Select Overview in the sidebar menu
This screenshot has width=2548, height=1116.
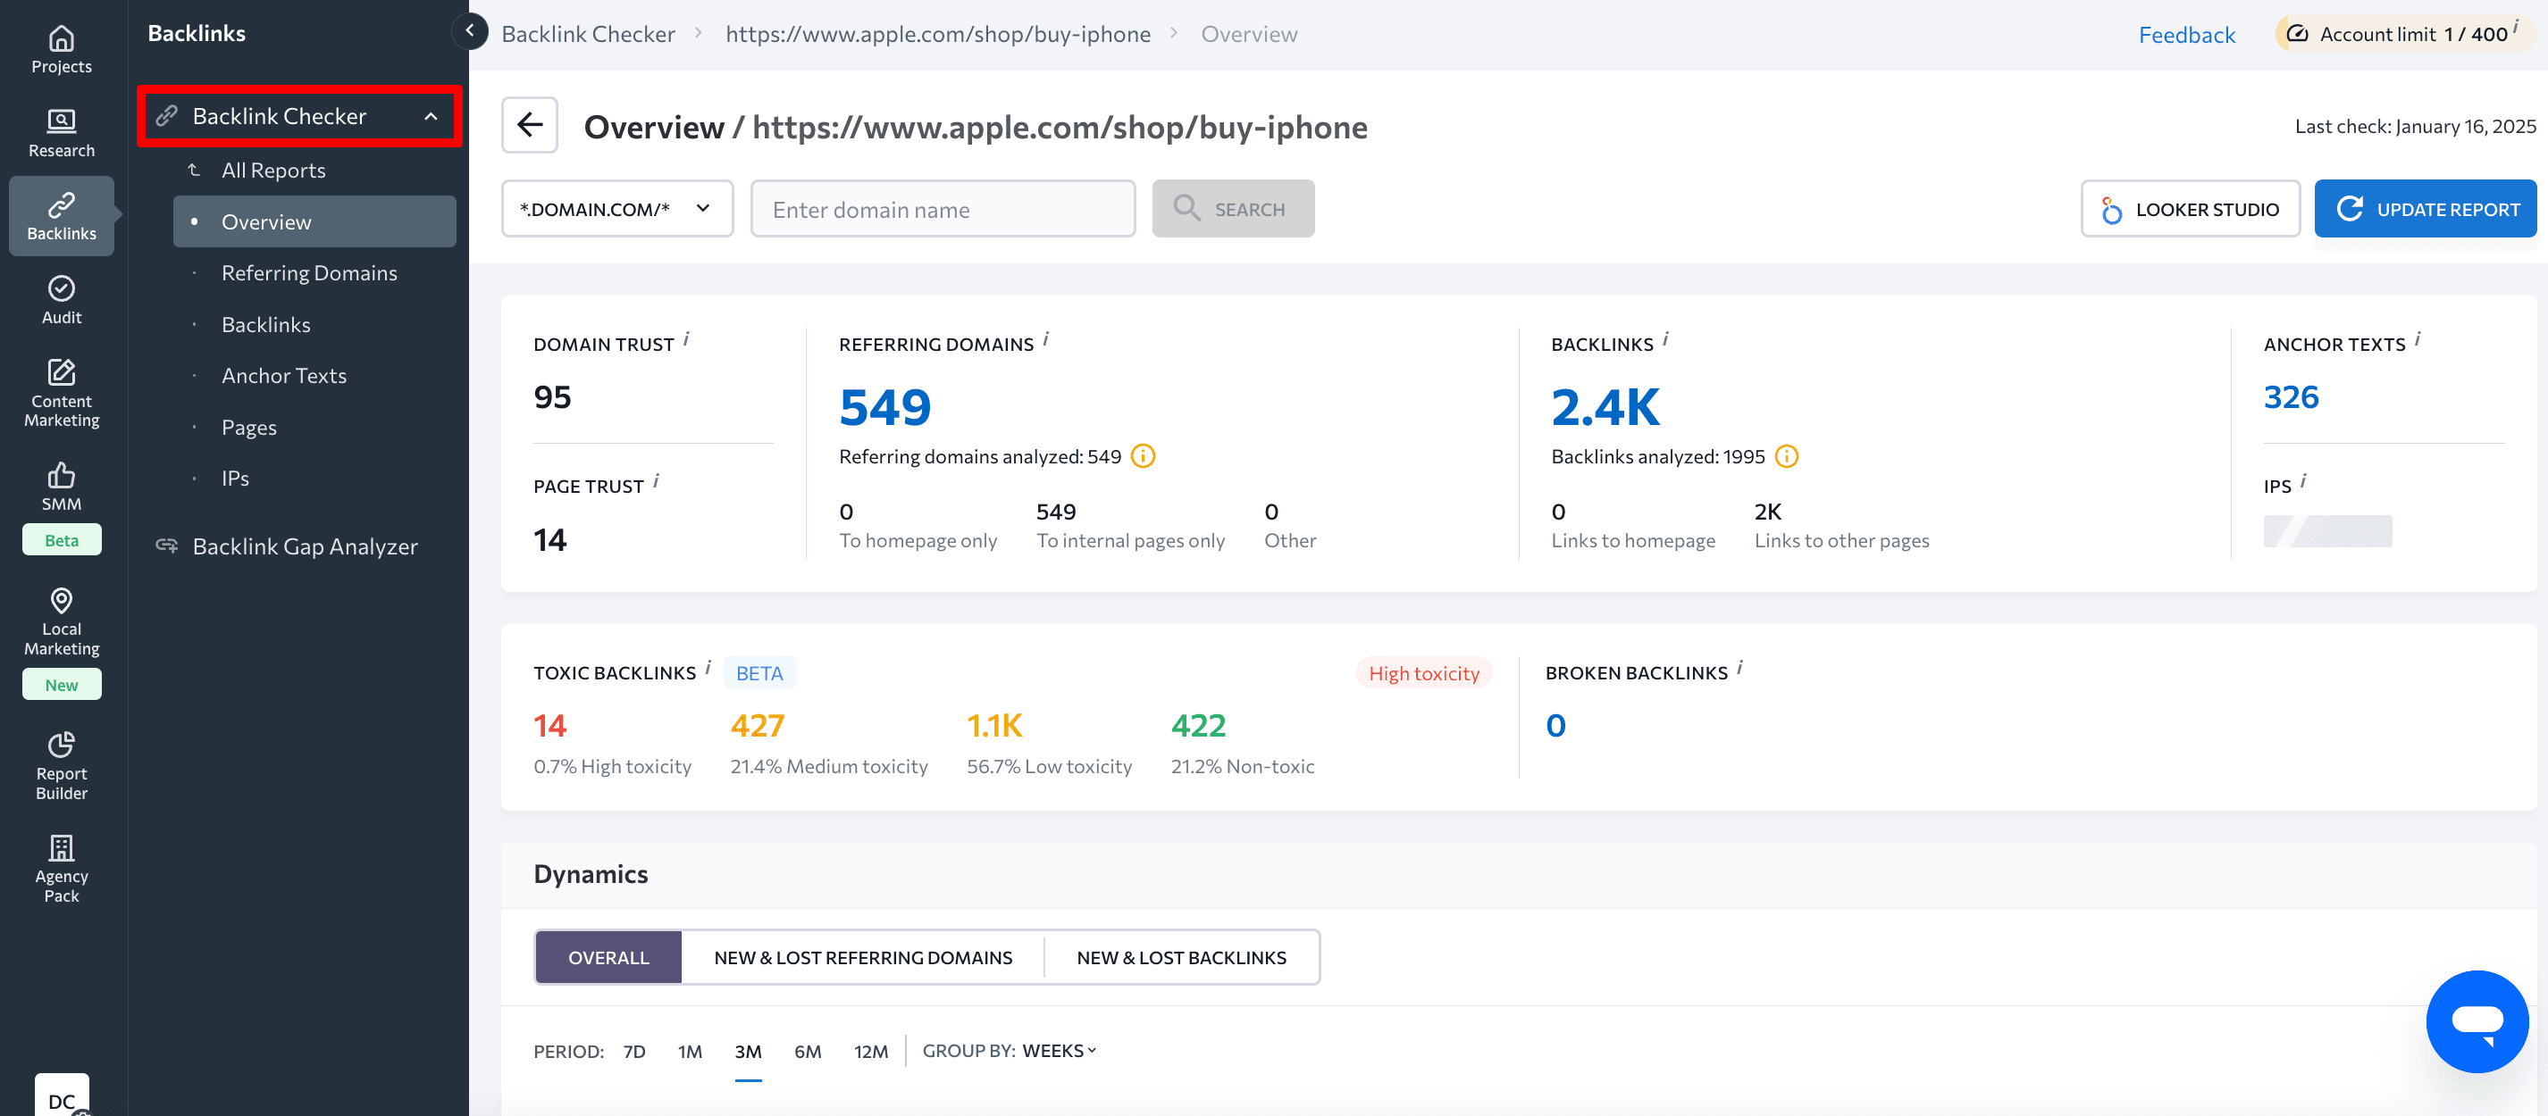point(314,221)
